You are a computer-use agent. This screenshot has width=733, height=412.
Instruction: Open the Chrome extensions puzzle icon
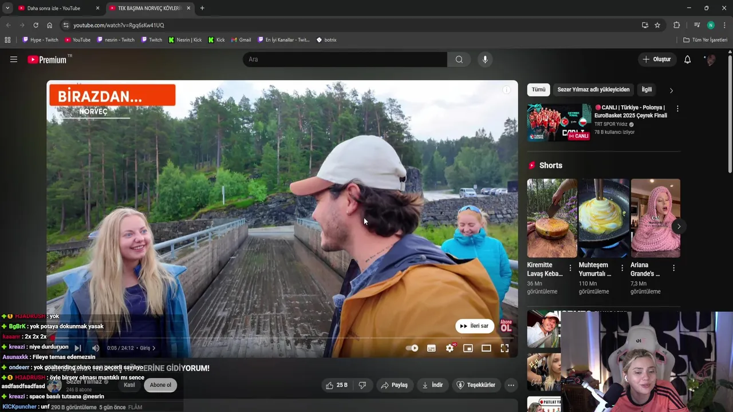[x=676, y=25]
